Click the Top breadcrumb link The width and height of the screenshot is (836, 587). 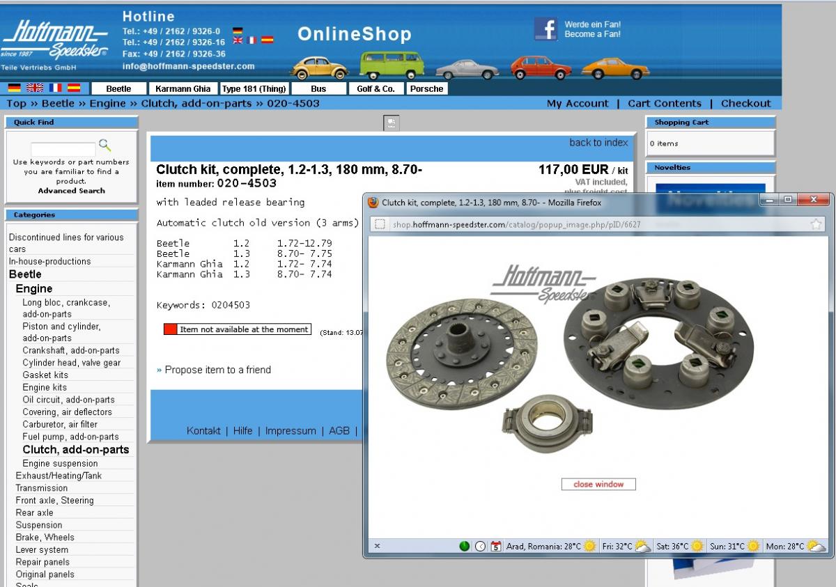[x=17, y=103]
